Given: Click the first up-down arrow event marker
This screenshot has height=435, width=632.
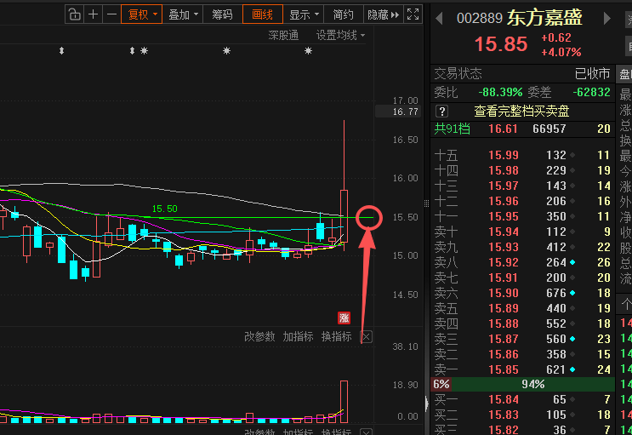Looking at the screenshot, I should 61,51.
